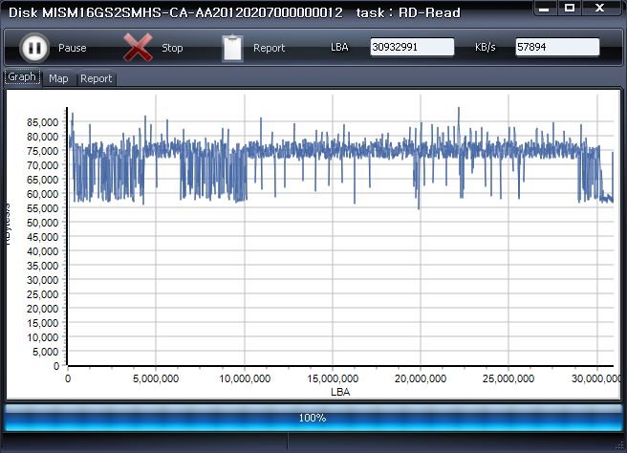Image resolution: width=627 pixels, height=453 pixels.
Task: Minimize the disk test window
Action: click(x=543, y=8)
